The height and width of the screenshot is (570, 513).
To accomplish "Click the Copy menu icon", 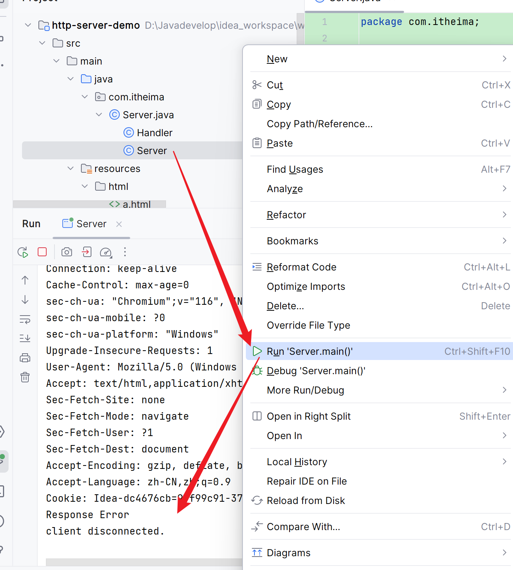I will pyautogui.click(x=257, y=104).
